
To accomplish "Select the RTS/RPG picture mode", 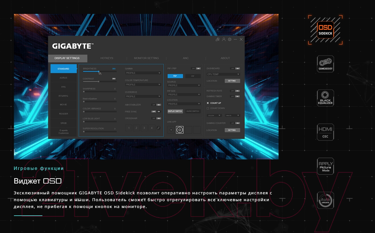I will pos(63,96).
